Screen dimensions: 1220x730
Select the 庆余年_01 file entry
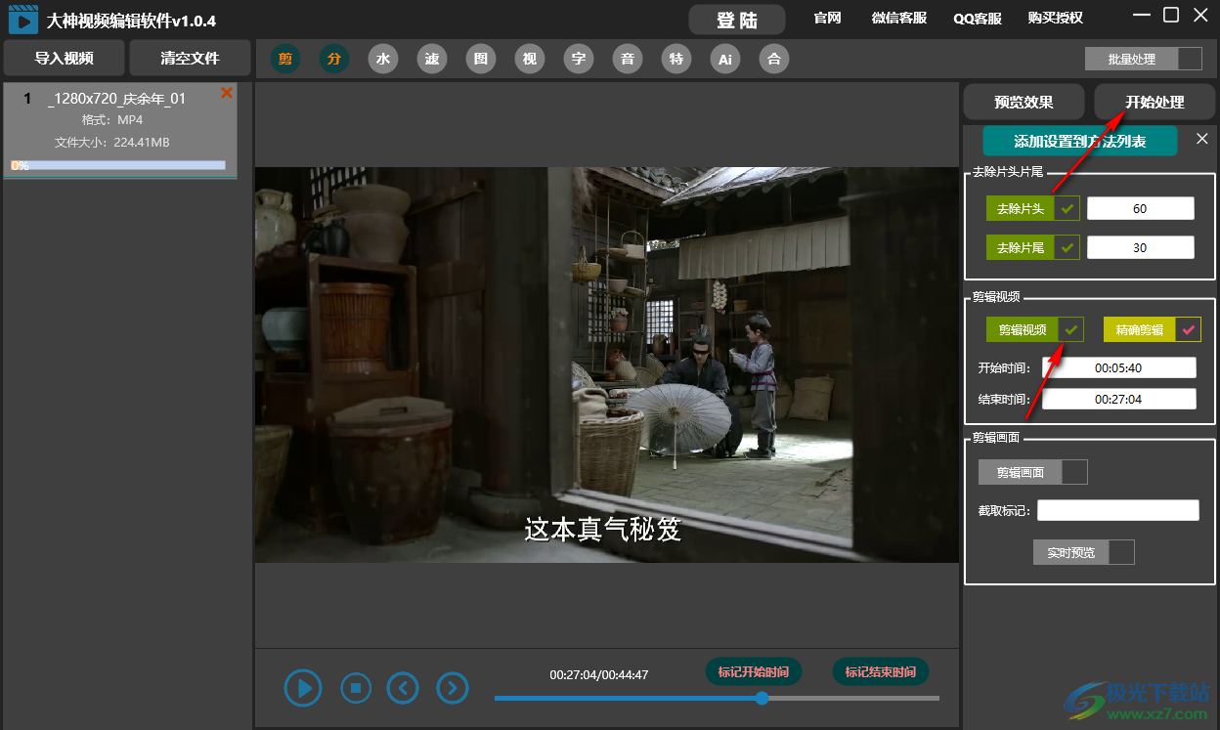[x=120, y=131]
